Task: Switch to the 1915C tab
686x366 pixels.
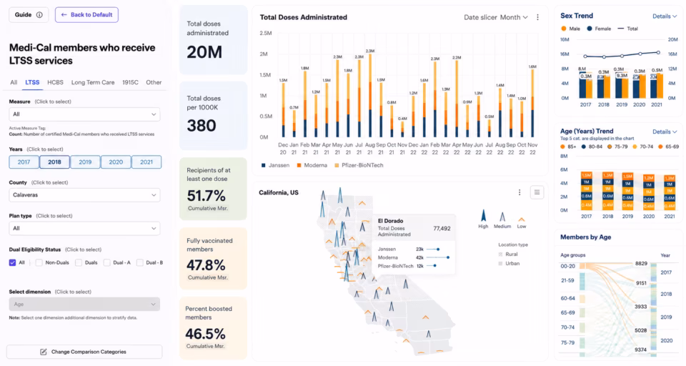Action: (x=130, y=82)
